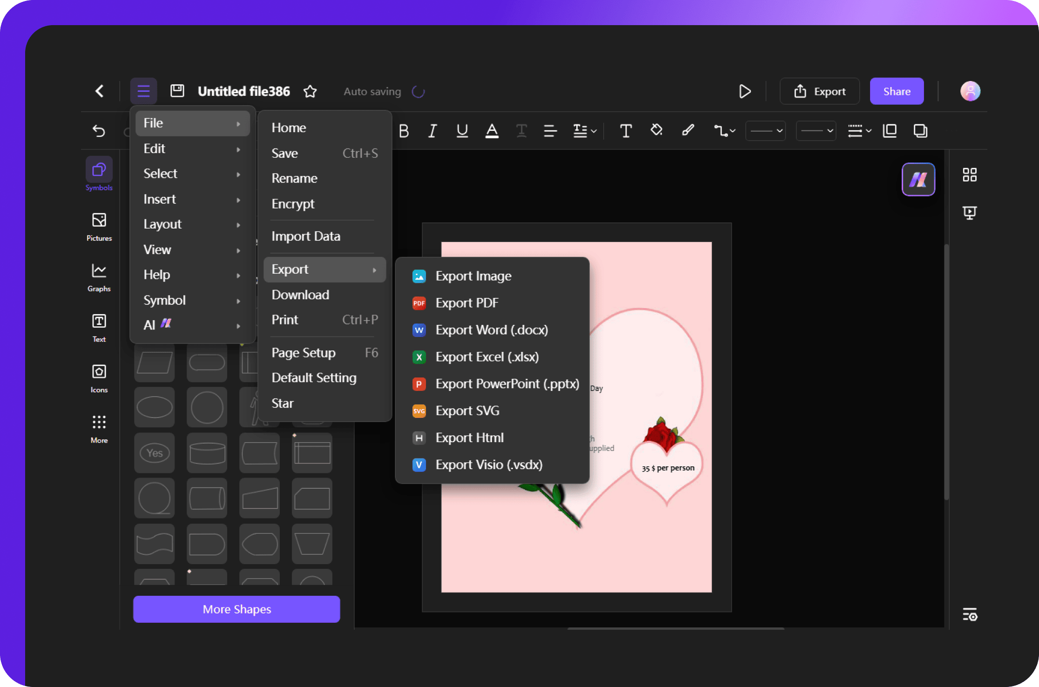Viewport: 1039px width, 687px height.
Task: Expand the Help menu
Action: coord(192,275)
